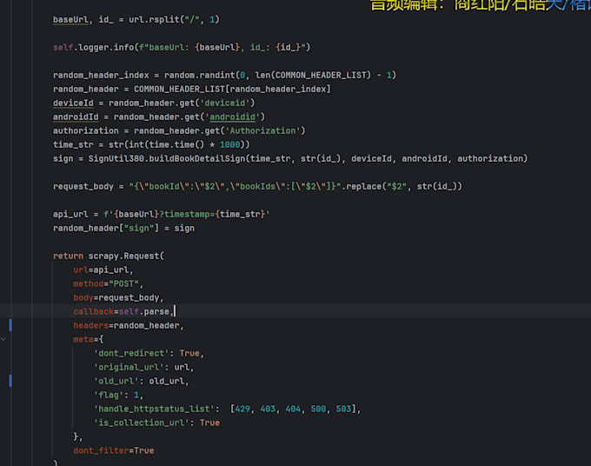The height and width of the screenshot is (466, 591).
Task: Click the meta={ argument name
Action: coord(83,340)
